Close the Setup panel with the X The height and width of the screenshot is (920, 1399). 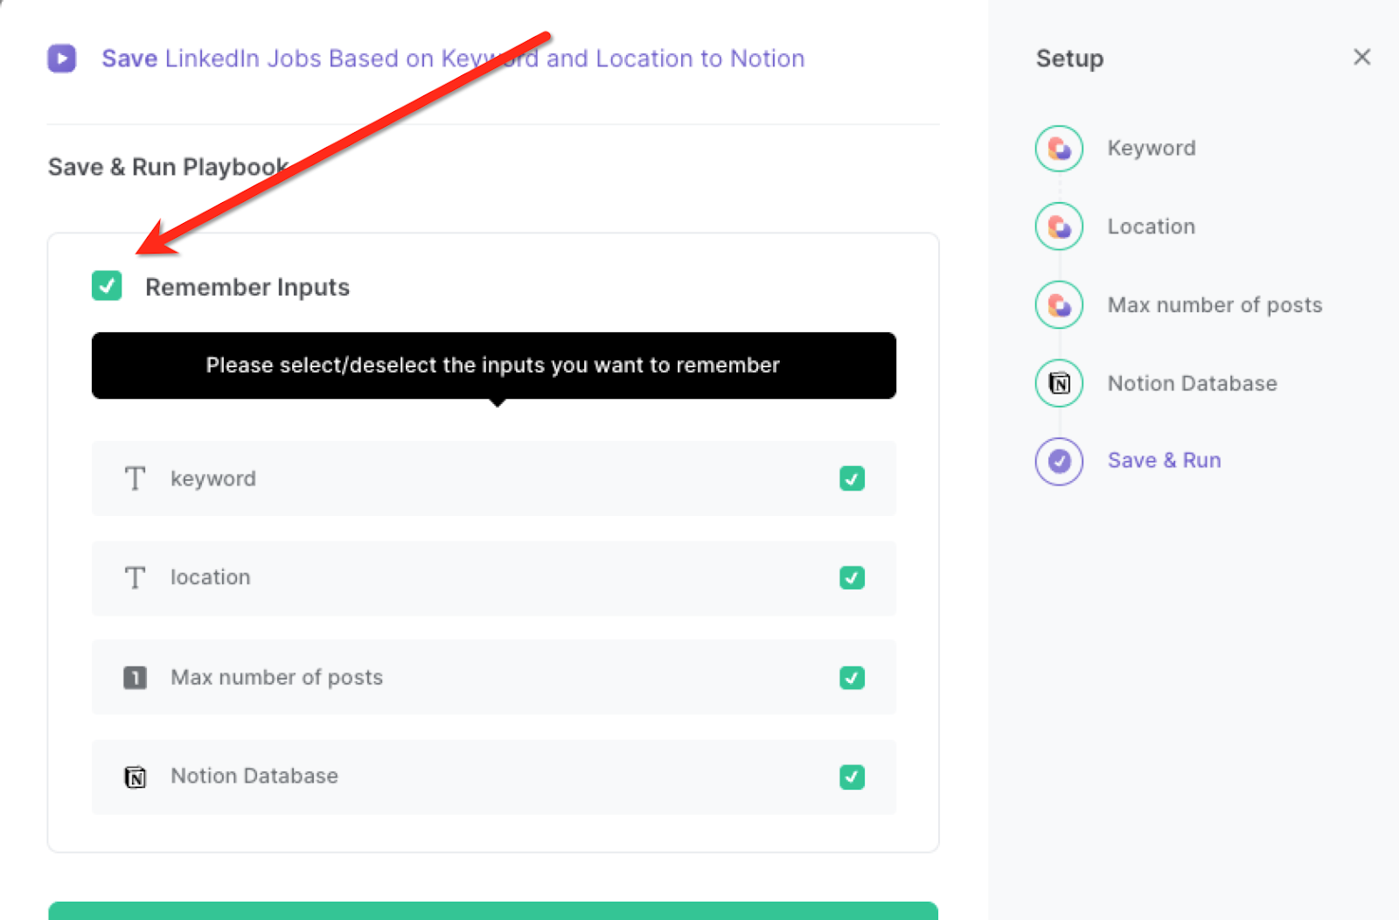pyautogui.click(x=1361, y=57)
